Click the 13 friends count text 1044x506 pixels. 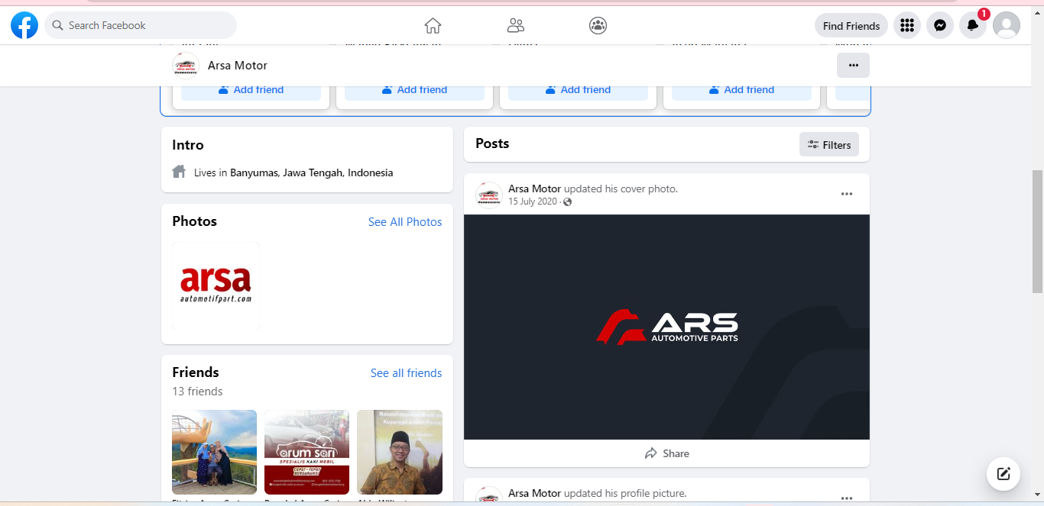pyautogui.click(x=197, y=392)
